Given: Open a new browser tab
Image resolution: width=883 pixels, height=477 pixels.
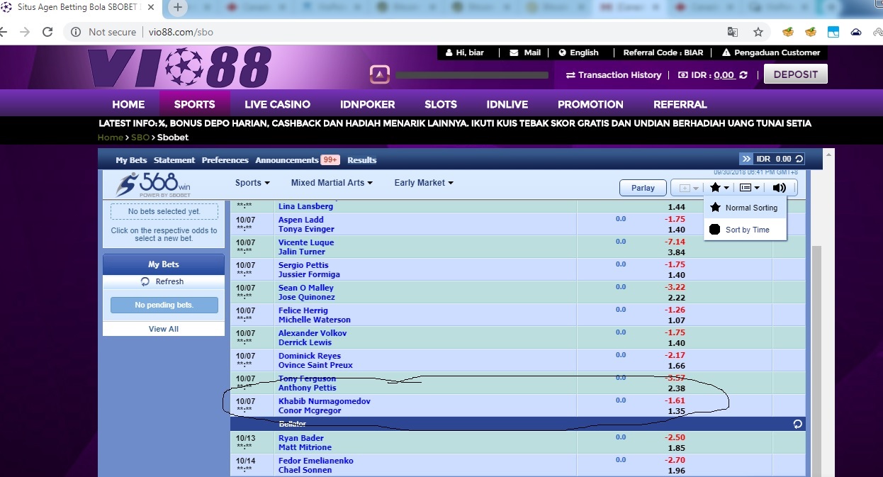Looking at the screenshot, I should (x=178, y=8).
